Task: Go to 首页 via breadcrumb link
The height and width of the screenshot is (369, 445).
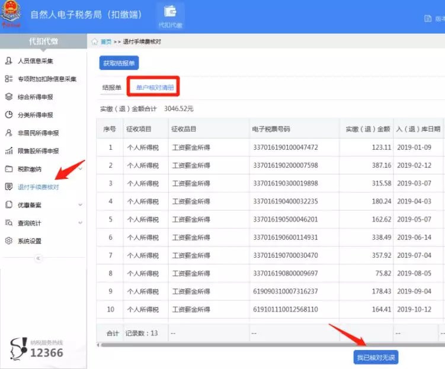Action: (x=106, y=41)
